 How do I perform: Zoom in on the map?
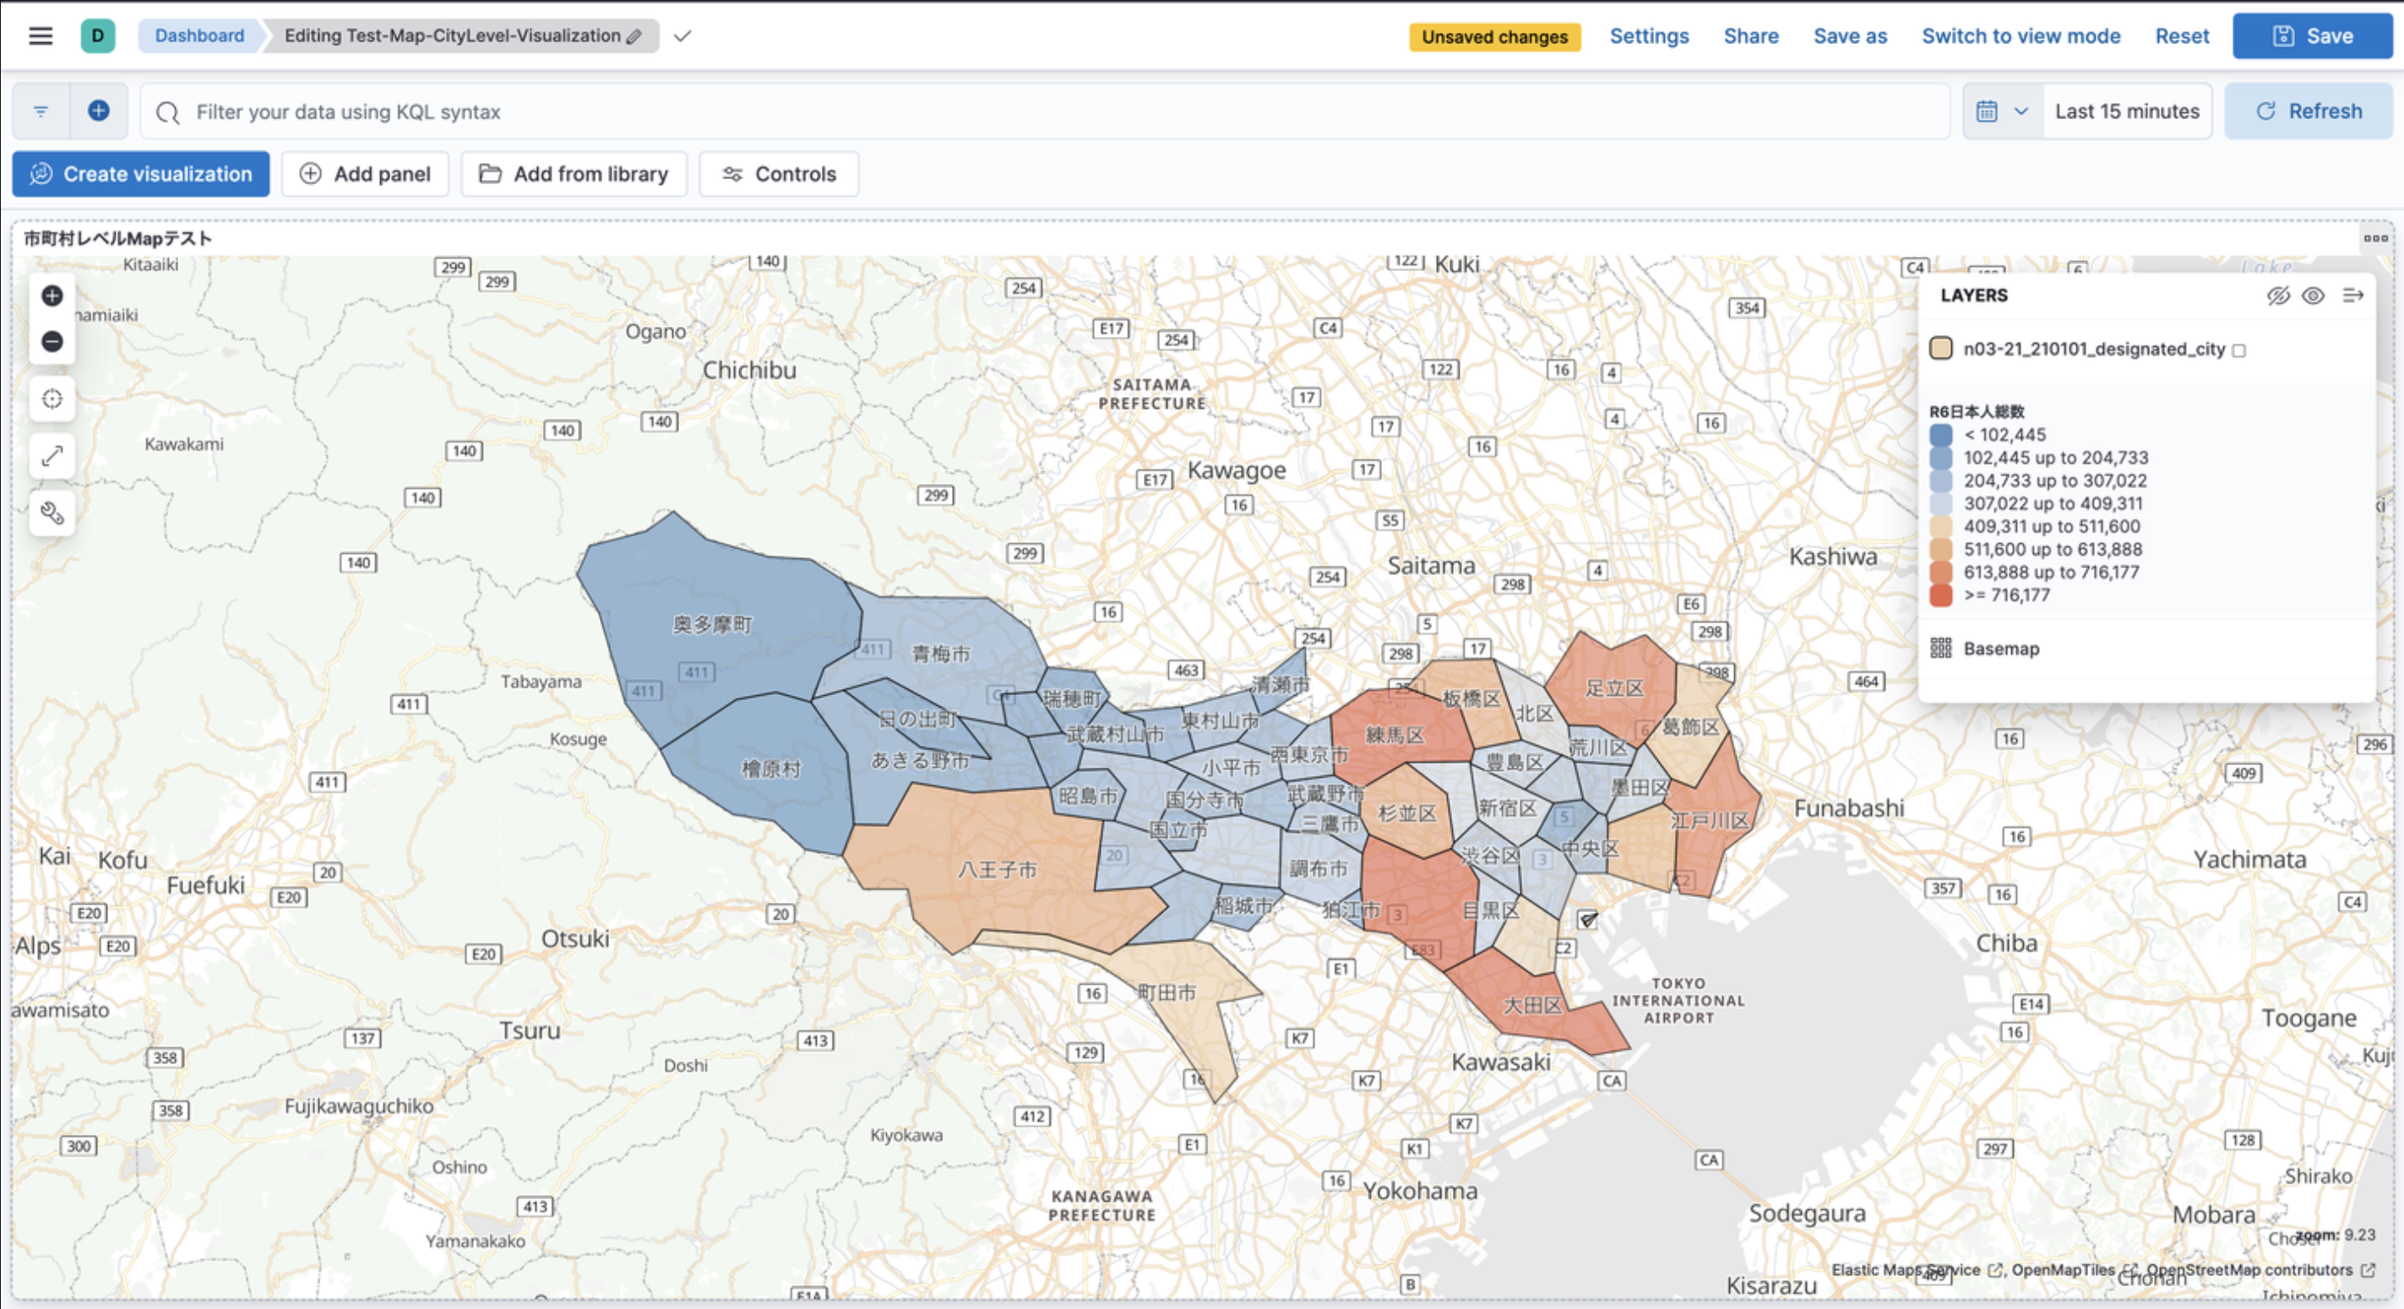[52, 296]
